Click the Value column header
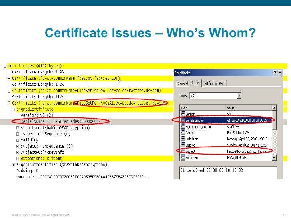The width and height of the screenshot is (291, 218). click(249, 108)
